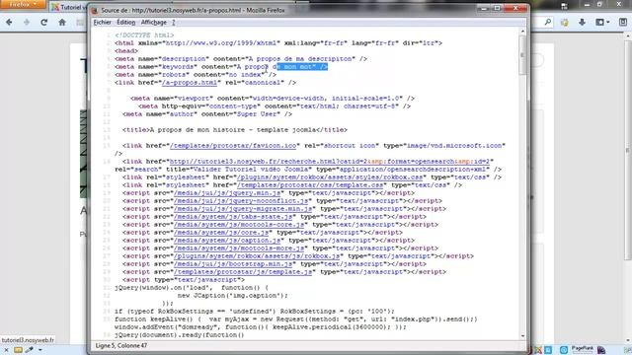This screenshot has height=355, width=632.
Task: Click the Firefox icon in source window title
Action: pyautogui.click(x=95, y=11)
